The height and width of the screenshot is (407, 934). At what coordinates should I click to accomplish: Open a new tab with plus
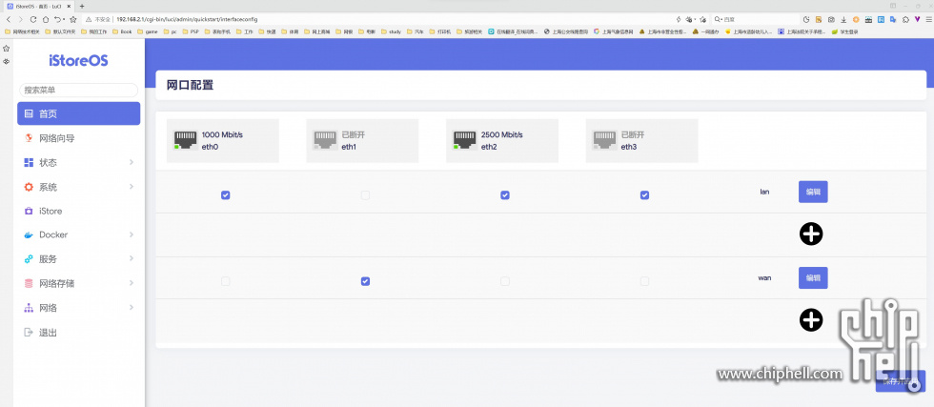pyautogui.click(x=82, y=6)
